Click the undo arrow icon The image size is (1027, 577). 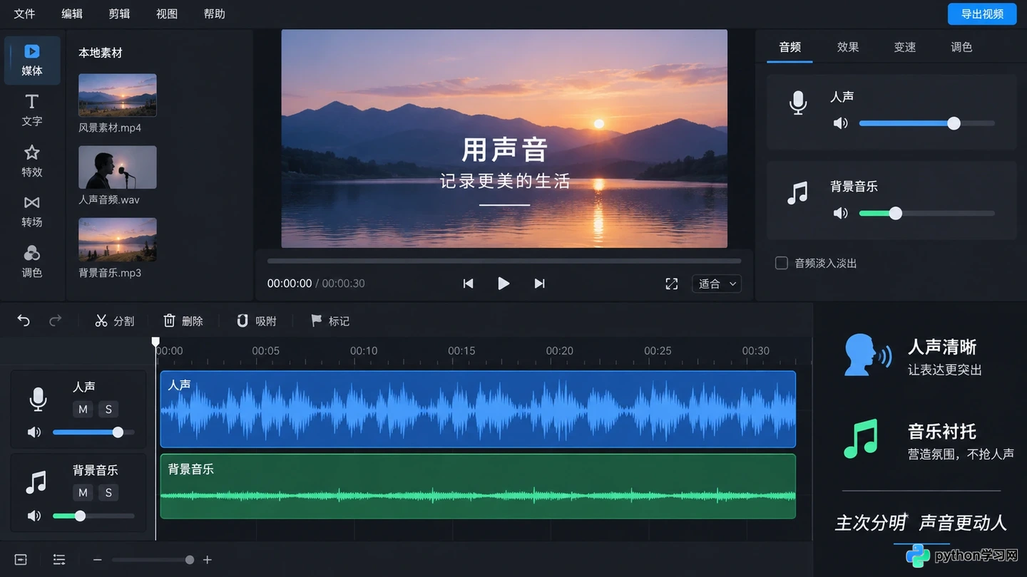24,321
